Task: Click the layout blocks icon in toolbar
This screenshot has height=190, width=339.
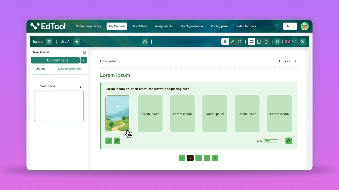Action: [277, 42]
